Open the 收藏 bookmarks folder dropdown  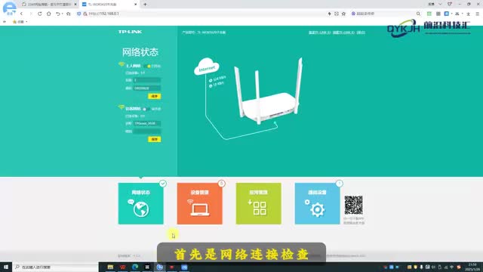[20, 22]
